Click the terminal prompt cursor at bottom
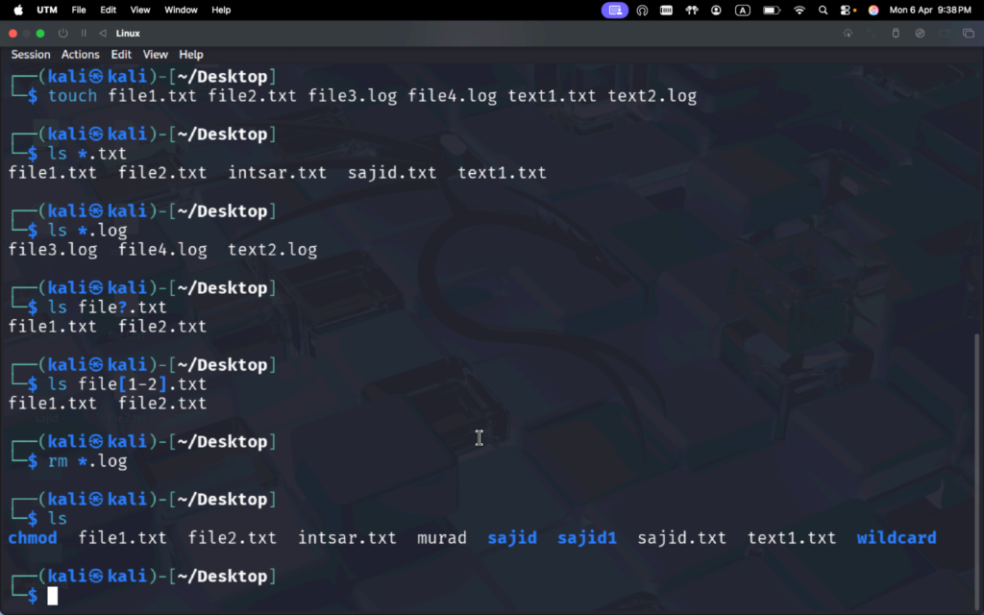Screen dimensions: 984x615 click(x=53, y=596)
